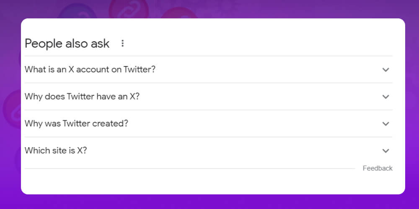Choose the Why was Twitter created? question text
This screenshot has height=209, width=419.
[76, 123]
